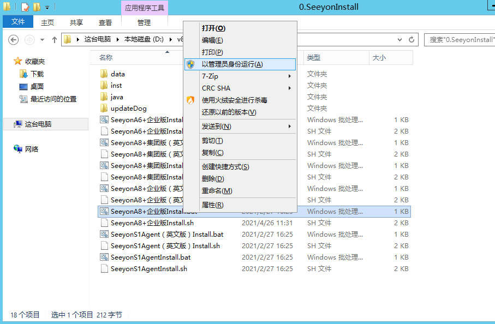Click 网络 network icon in sidebar
Viewport: 495px width, 324px height.
(x=17, y=148)
